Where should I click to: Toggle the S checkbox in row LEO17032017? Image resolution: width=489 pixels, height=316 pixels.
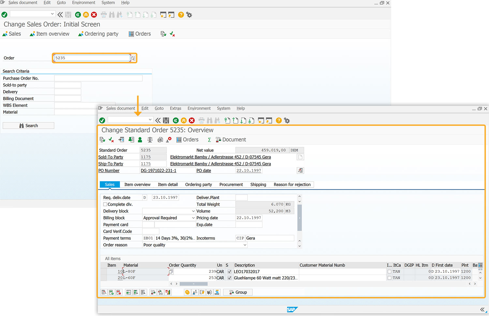point(230,272)
